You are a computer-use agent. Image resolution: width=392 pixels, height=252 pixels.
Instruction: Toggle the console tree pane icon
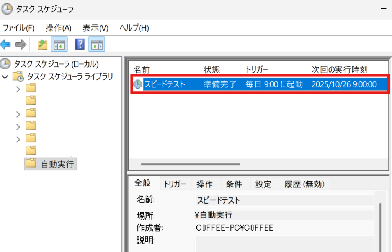(x=60, y=45)
